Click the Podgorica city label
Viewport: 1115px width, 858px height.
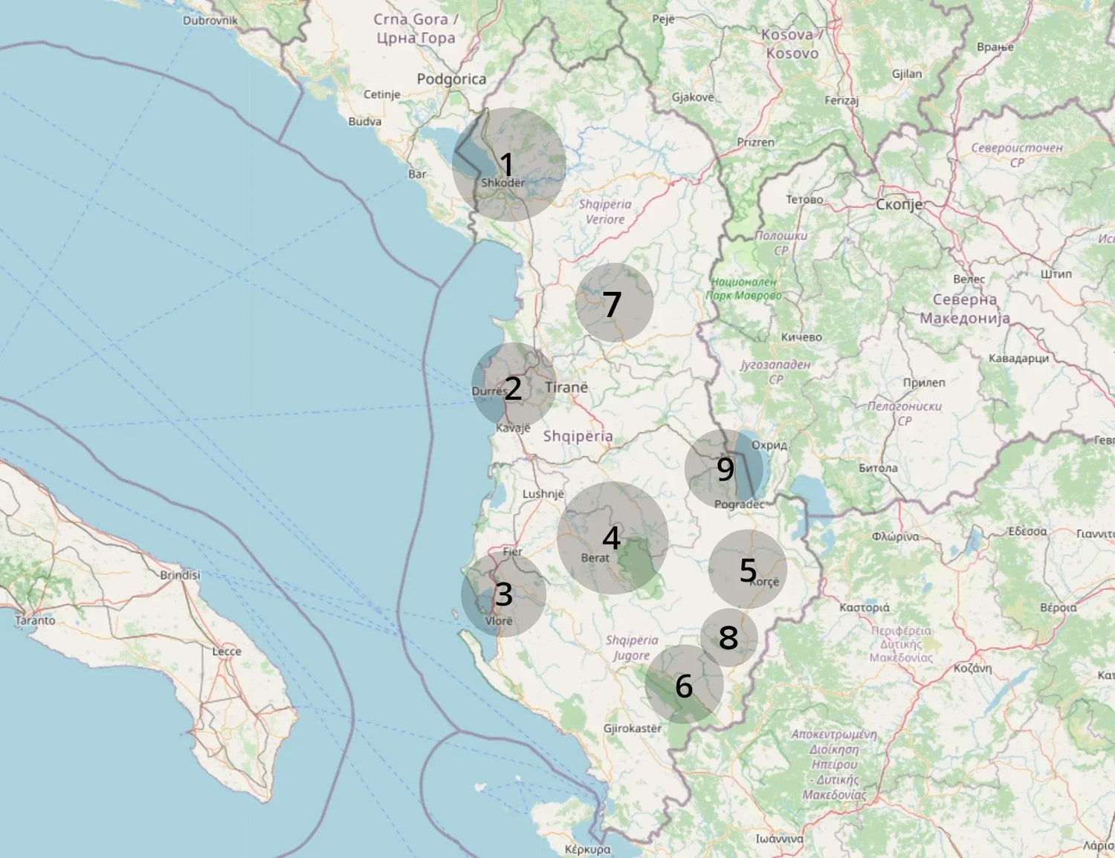451,77
